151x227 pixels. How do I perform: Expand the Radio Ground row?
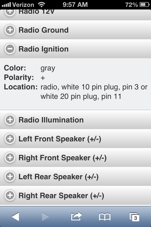point(75,30)
